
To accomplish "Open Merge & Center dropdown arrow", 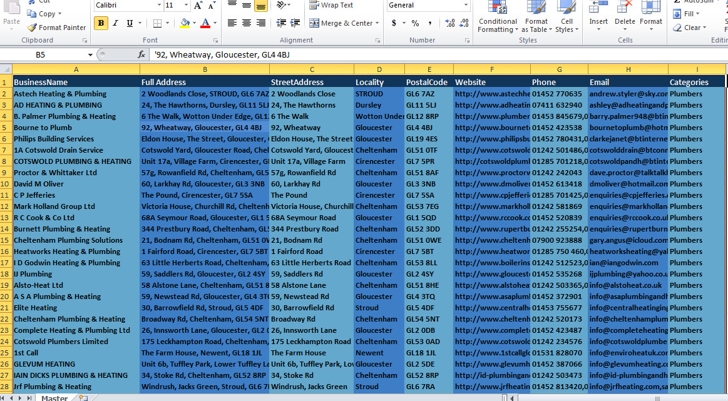I will tap(377, 23).
